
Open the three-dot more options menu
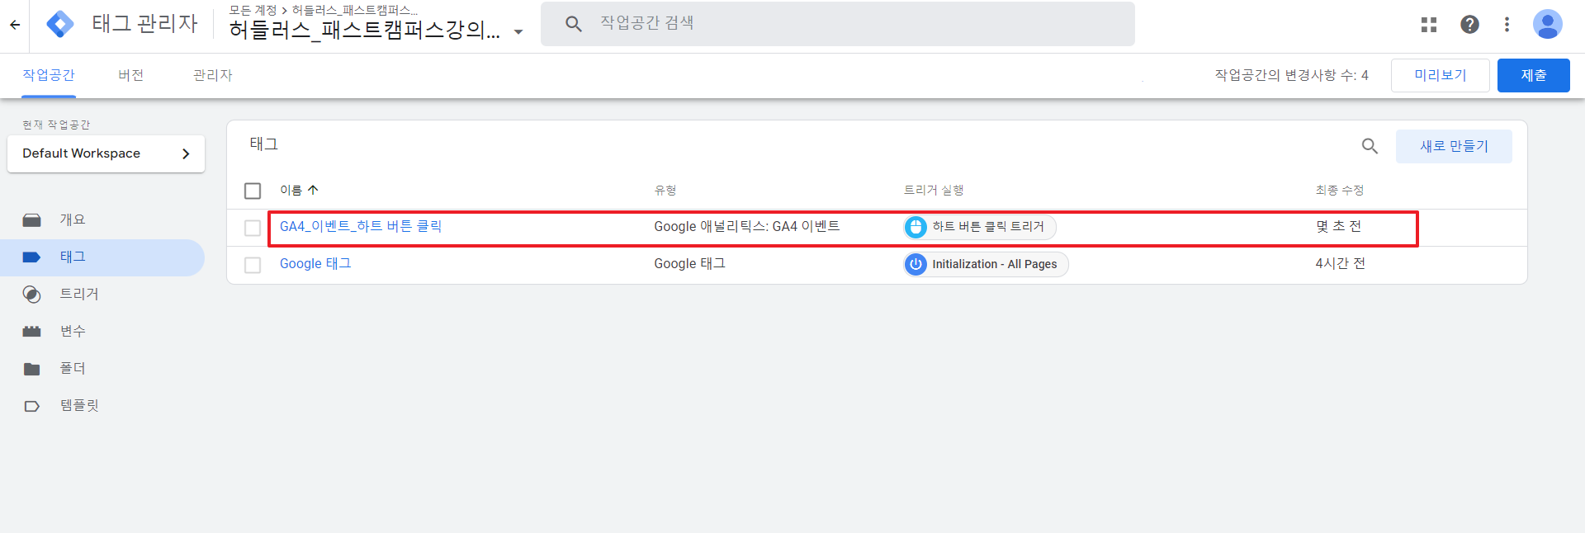[x=1507, y=25]
